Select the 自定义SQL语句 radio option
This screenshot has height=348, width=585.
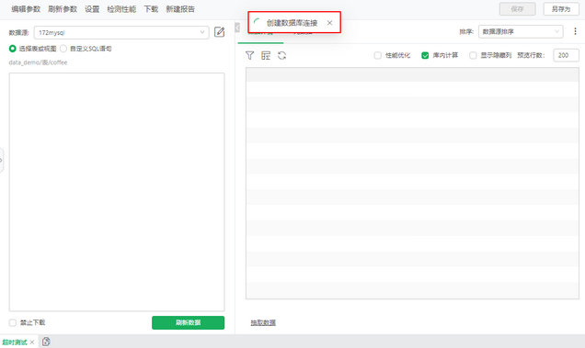[63, 49]
